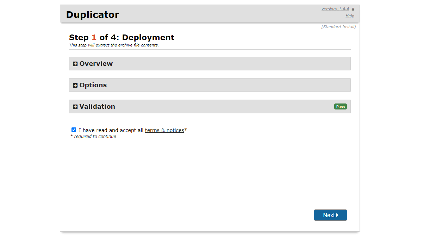Click the [Standard Install] label
Viewport: 430px width, 245px height.
pyautogui.click(x=338, y=27)
